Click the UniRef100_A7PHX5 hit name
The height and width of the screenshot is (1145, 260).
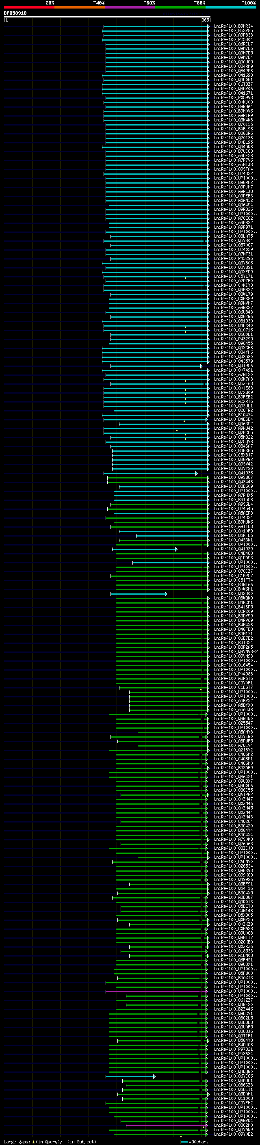click(x=233, y=495)
